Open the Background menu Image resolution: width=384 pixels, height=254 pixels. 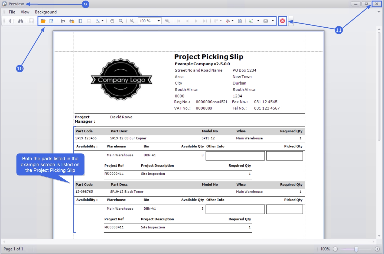[46, 12]
